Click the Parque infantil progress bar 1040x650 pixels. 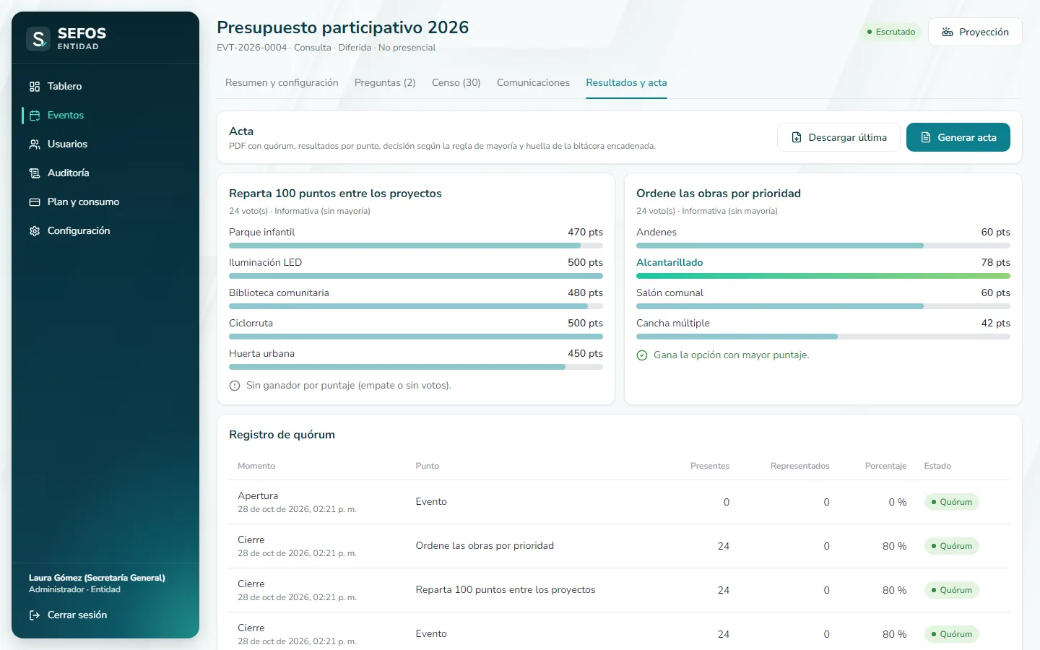point(416,246)
